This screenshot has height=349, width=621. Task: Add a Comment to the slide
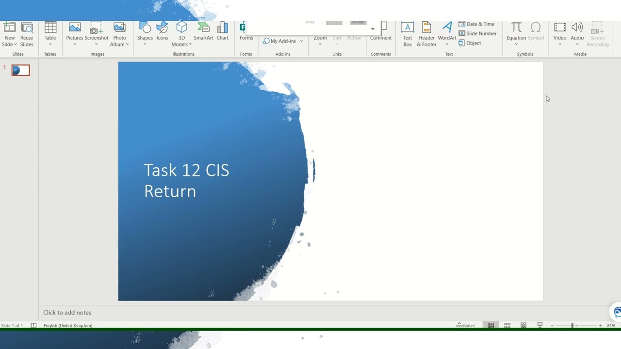(x=381, y=32)
